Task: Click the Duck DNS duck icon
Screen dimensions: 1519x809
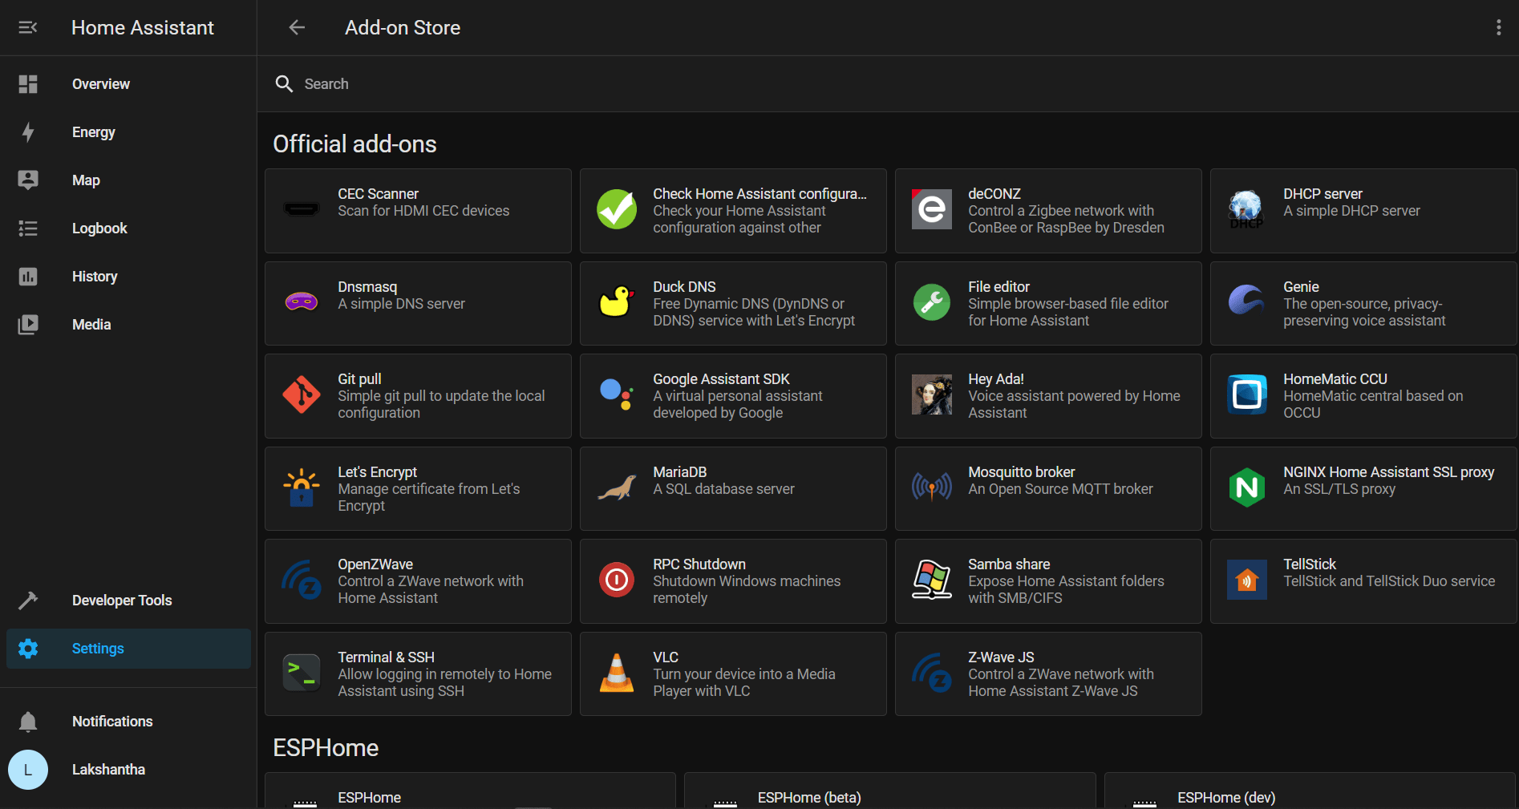Action: coord(617,302)
